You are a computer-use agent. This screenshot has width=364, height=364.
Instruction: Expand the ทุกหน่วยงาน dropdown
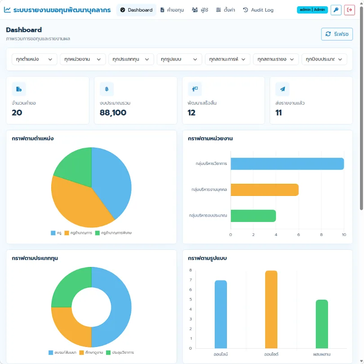83,59
